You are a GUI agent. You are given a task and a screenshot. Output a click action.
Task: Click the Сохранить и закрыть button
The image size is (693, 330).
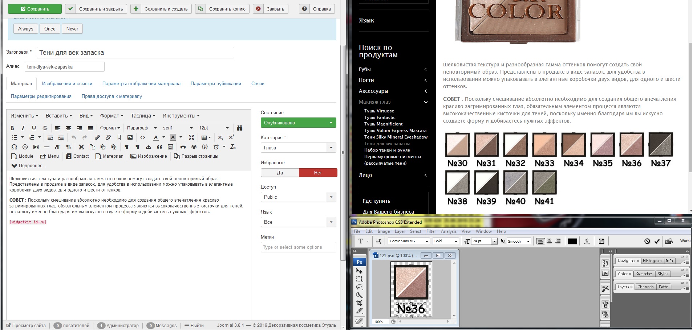(x=96, y=9)
